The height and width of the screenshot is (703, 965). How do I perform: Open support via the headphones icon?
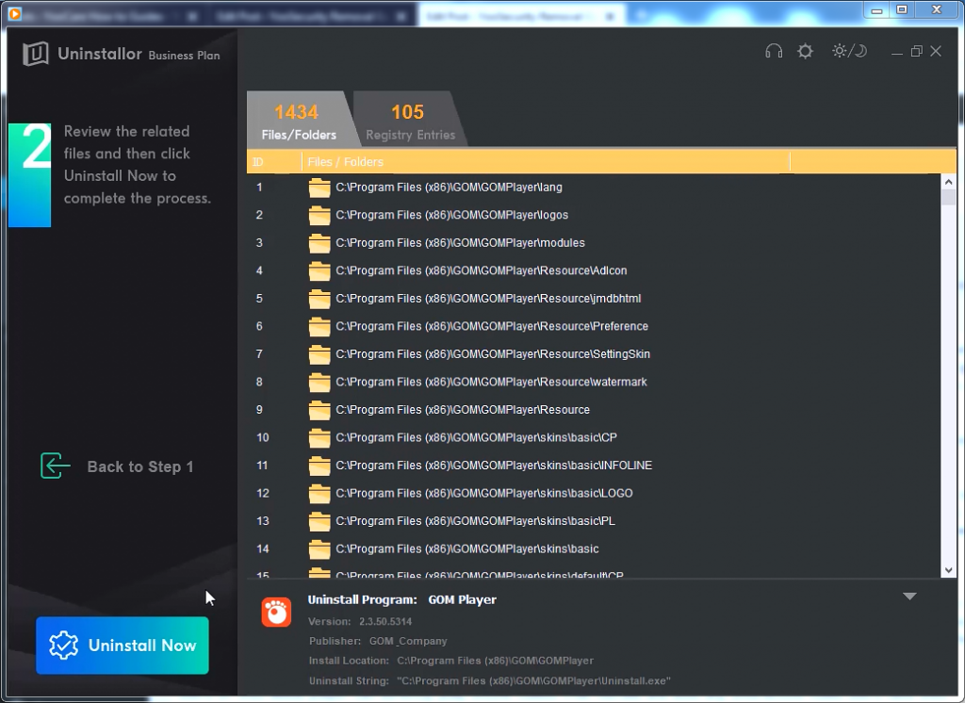pyautogui.click(x=774, y=51)
